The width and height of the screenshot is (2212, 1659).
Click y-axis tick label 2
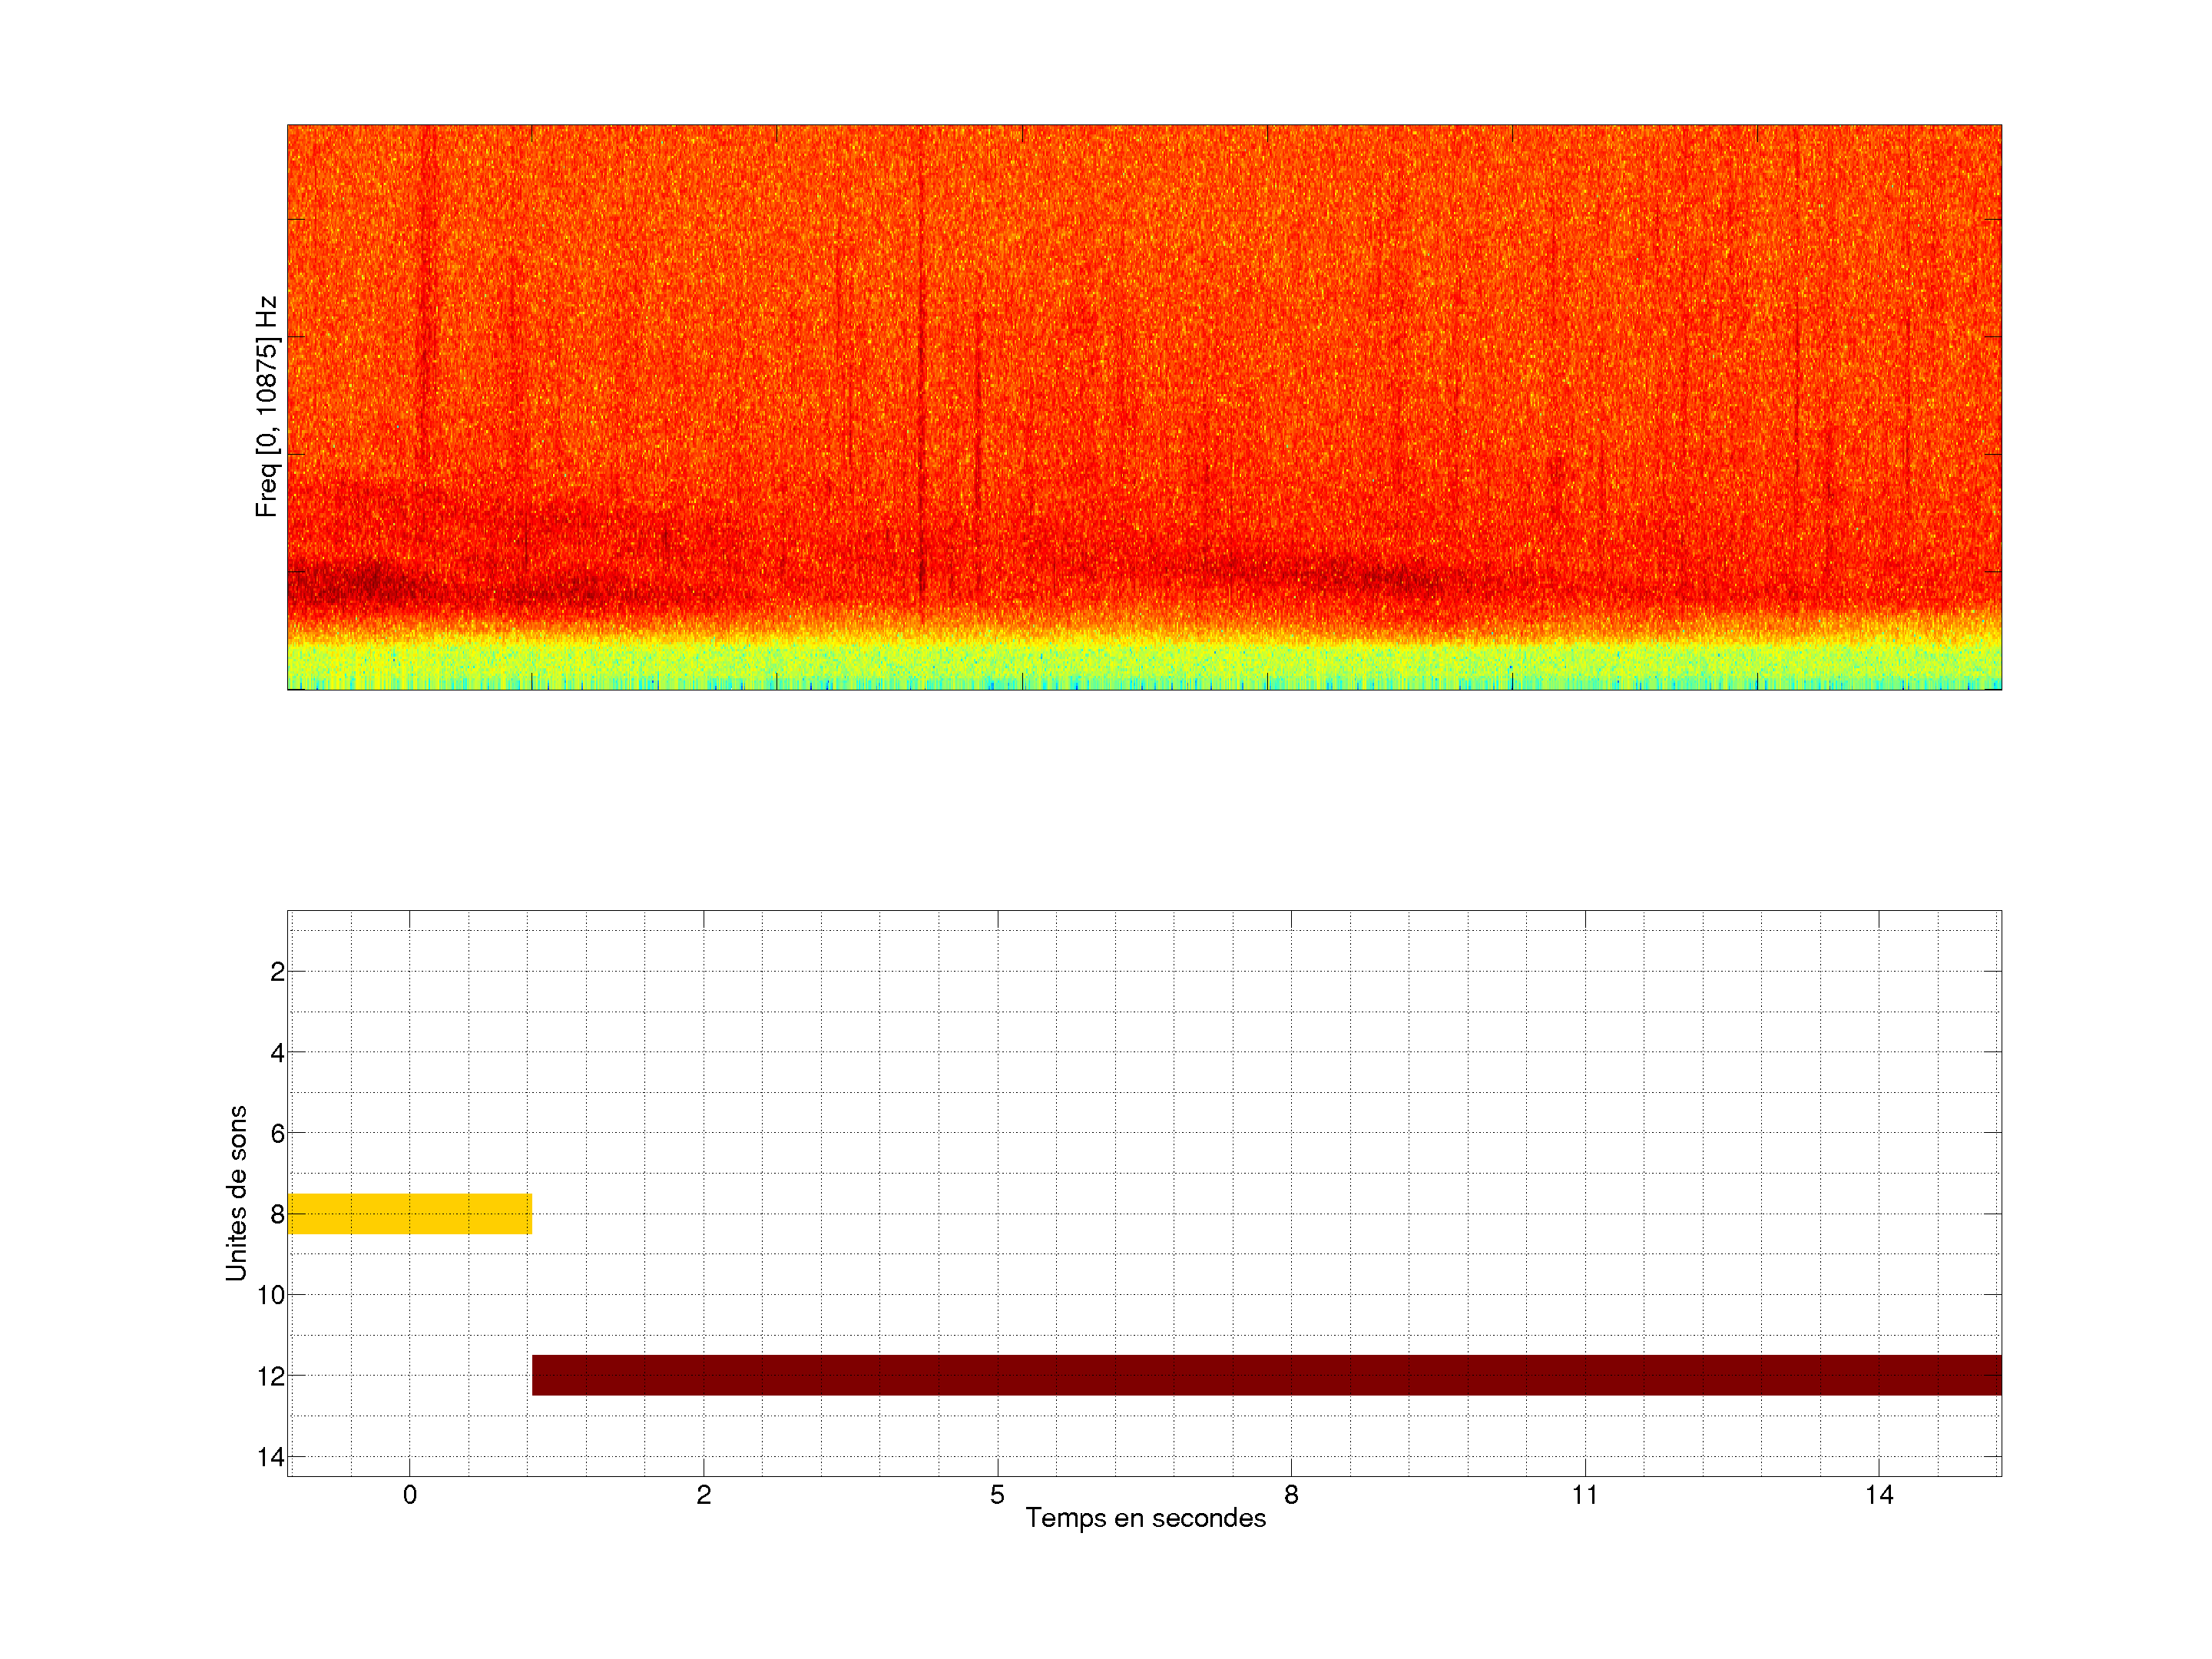pyautogui.click(x=277, y=972)
